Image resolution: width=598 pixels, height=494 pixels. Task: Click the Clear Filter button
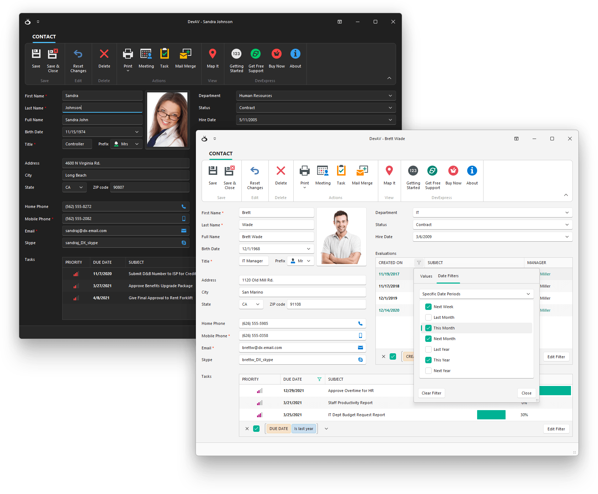pyautogui.click(x=431, y=393)
